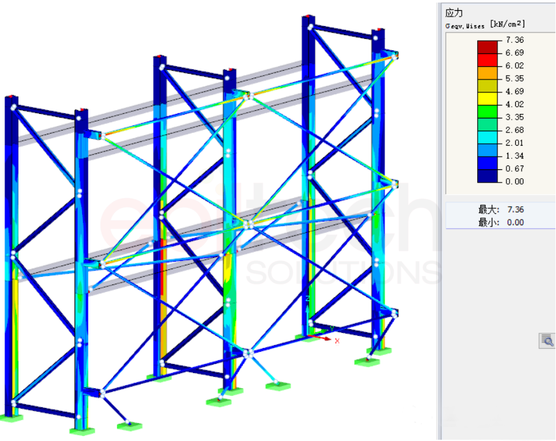
Task: Select the cyan legend color swatch
Action: click(487, 136)
